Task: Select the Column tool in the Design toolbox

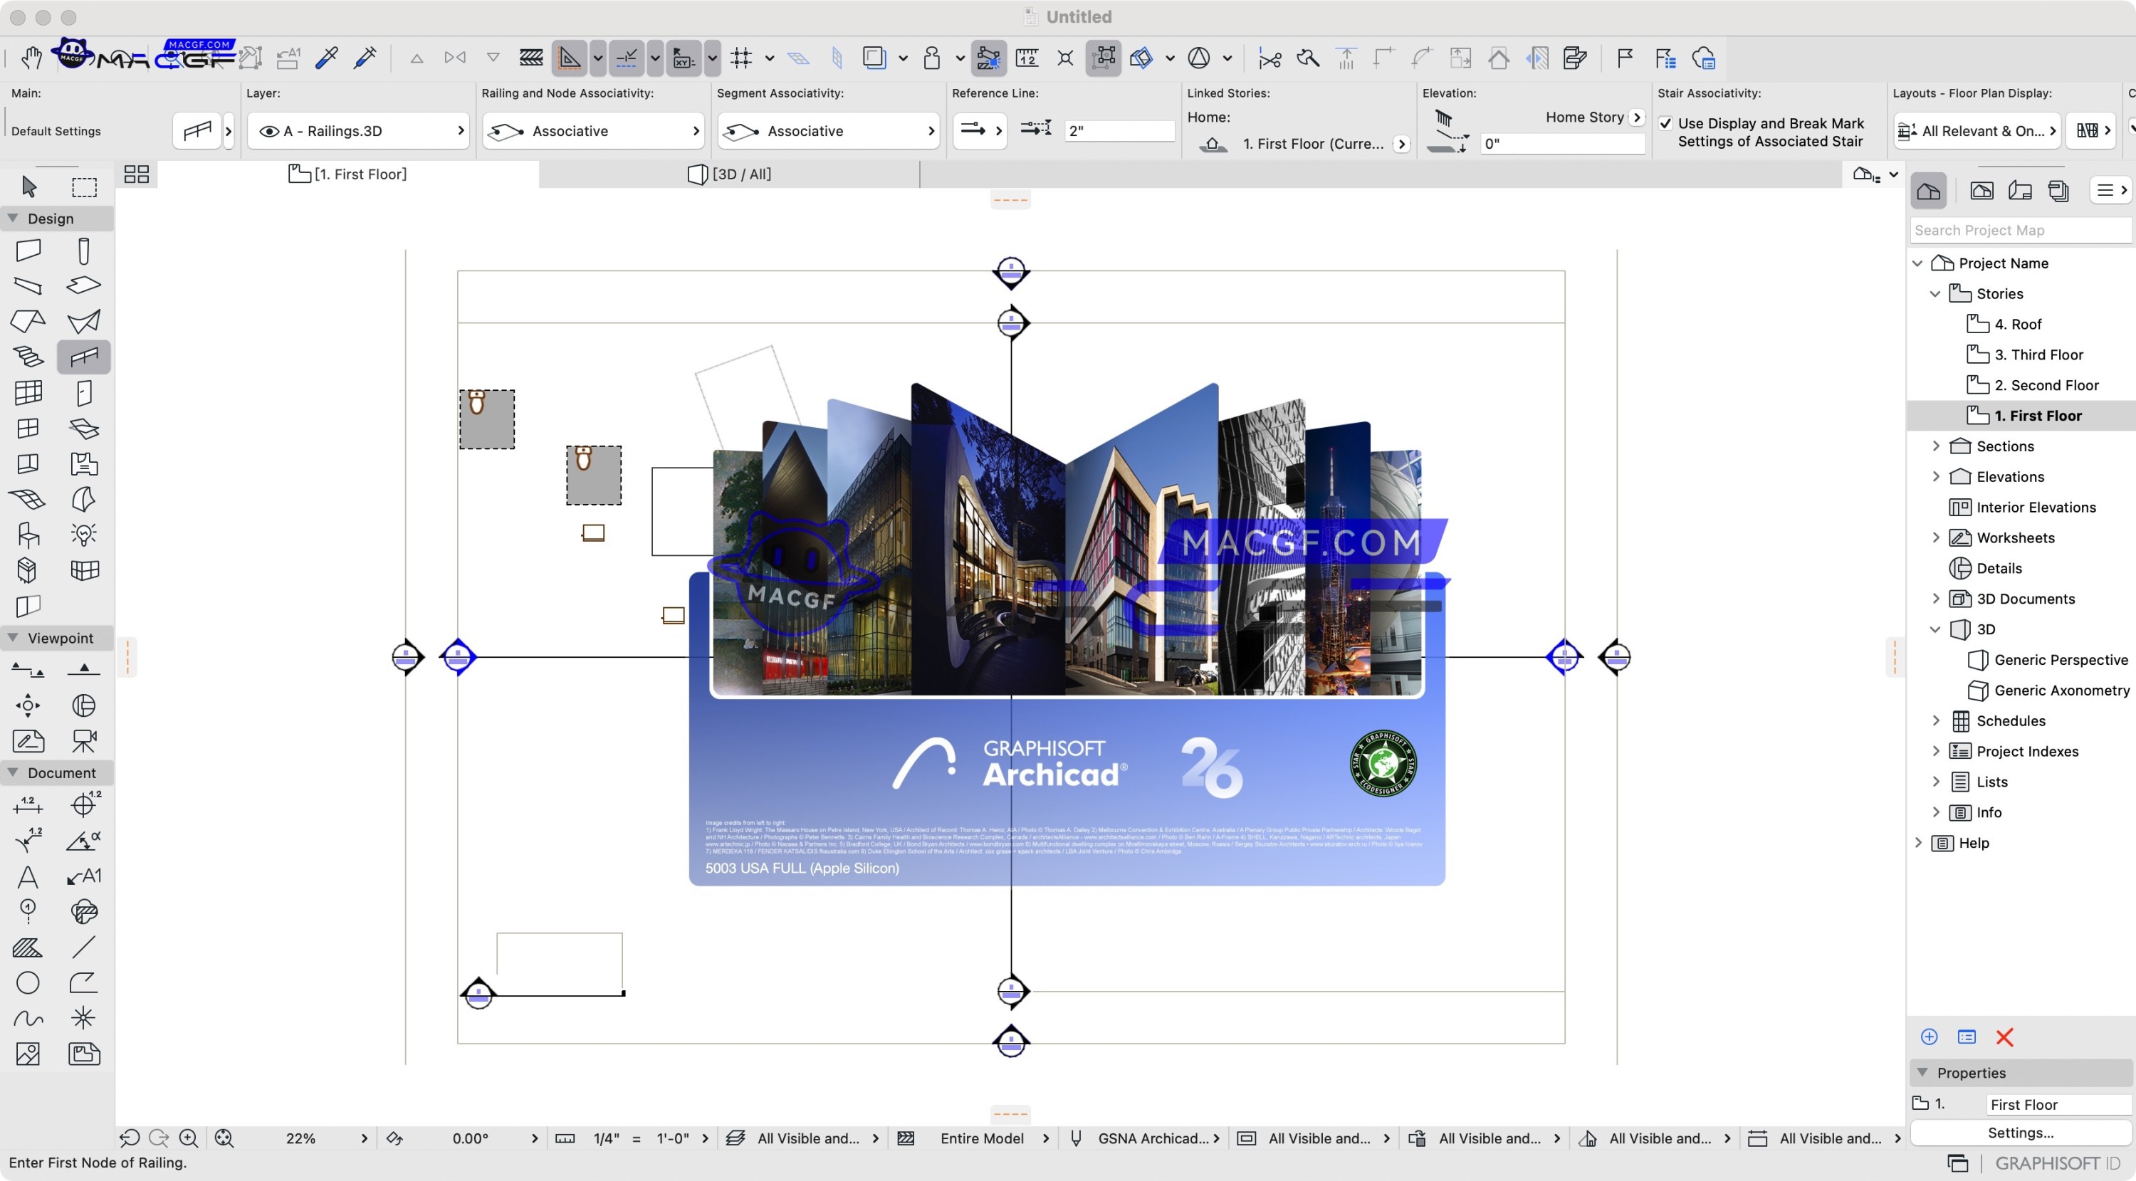Action: pyautogui.click(x=83, y=251)
